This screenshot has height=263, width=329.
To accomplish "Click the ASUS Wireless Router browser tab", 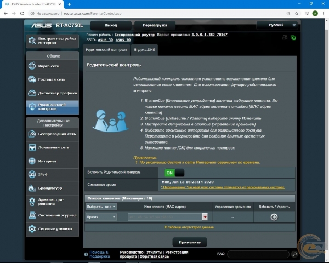I will 33,4.
